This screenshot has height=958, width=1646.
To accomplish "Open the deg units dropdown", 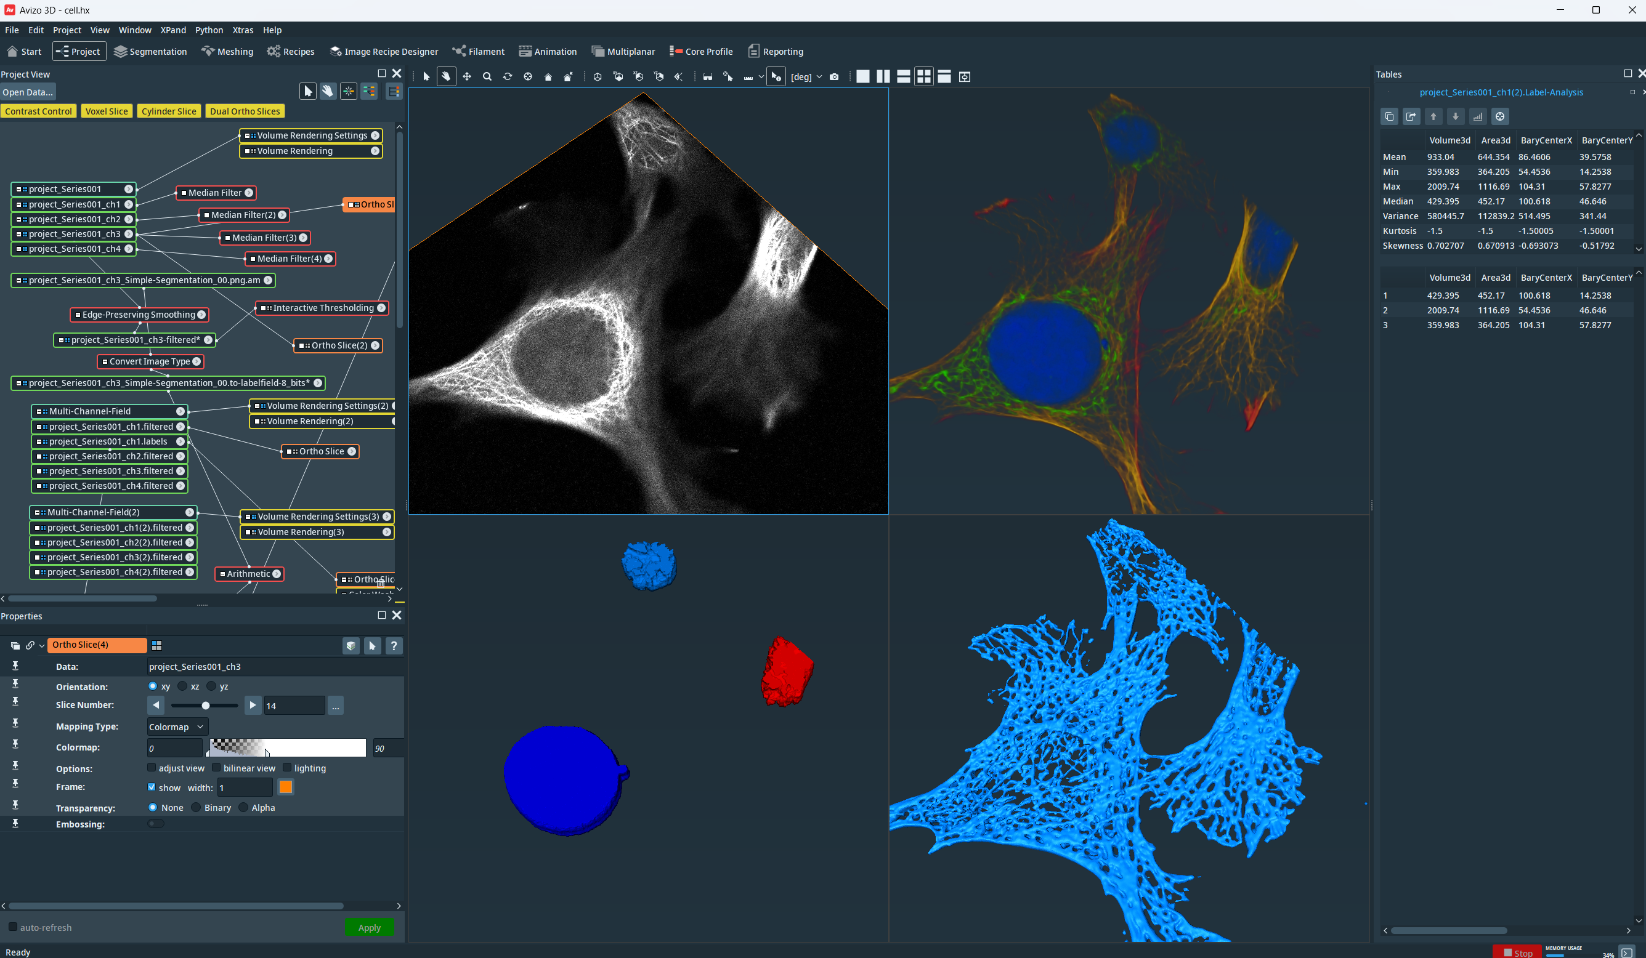I will click(x=819, y=77).
